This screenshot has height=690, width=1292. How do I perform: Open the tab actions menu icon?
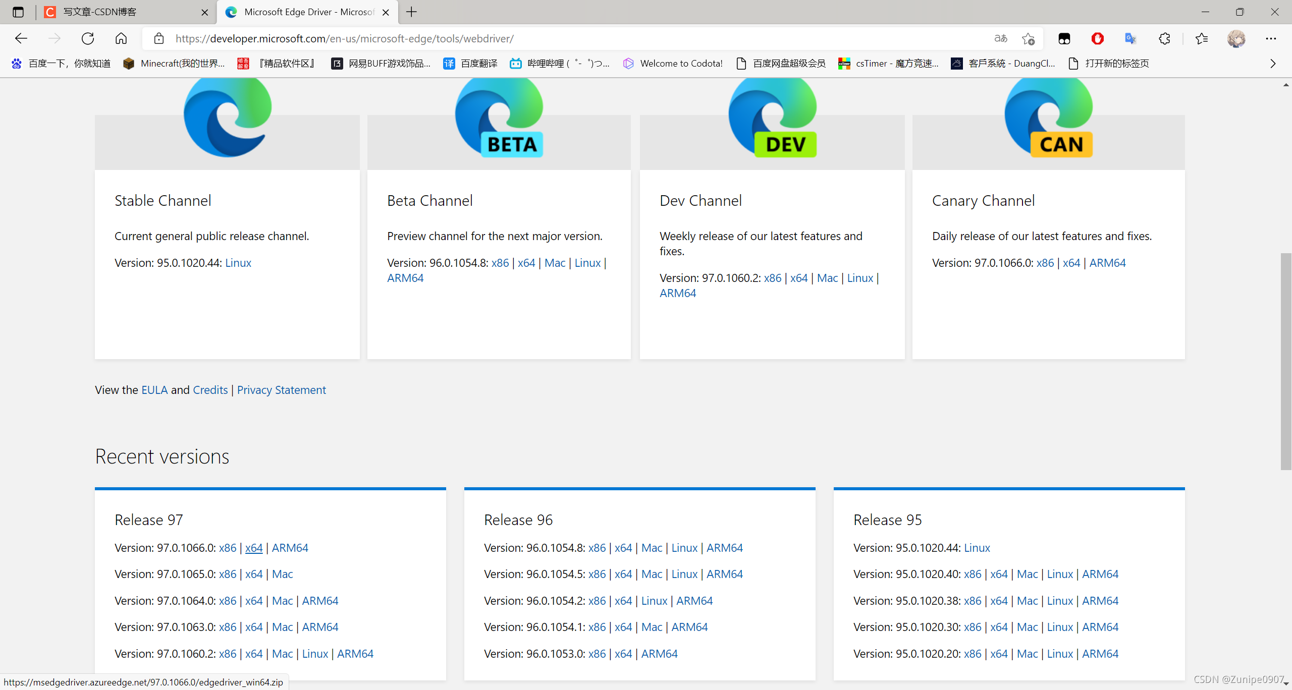click(18, 12)
